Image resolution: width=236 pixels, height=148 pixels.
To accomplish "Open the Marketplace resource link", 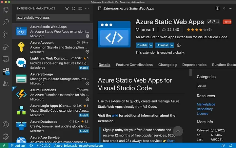I will 206,104.
